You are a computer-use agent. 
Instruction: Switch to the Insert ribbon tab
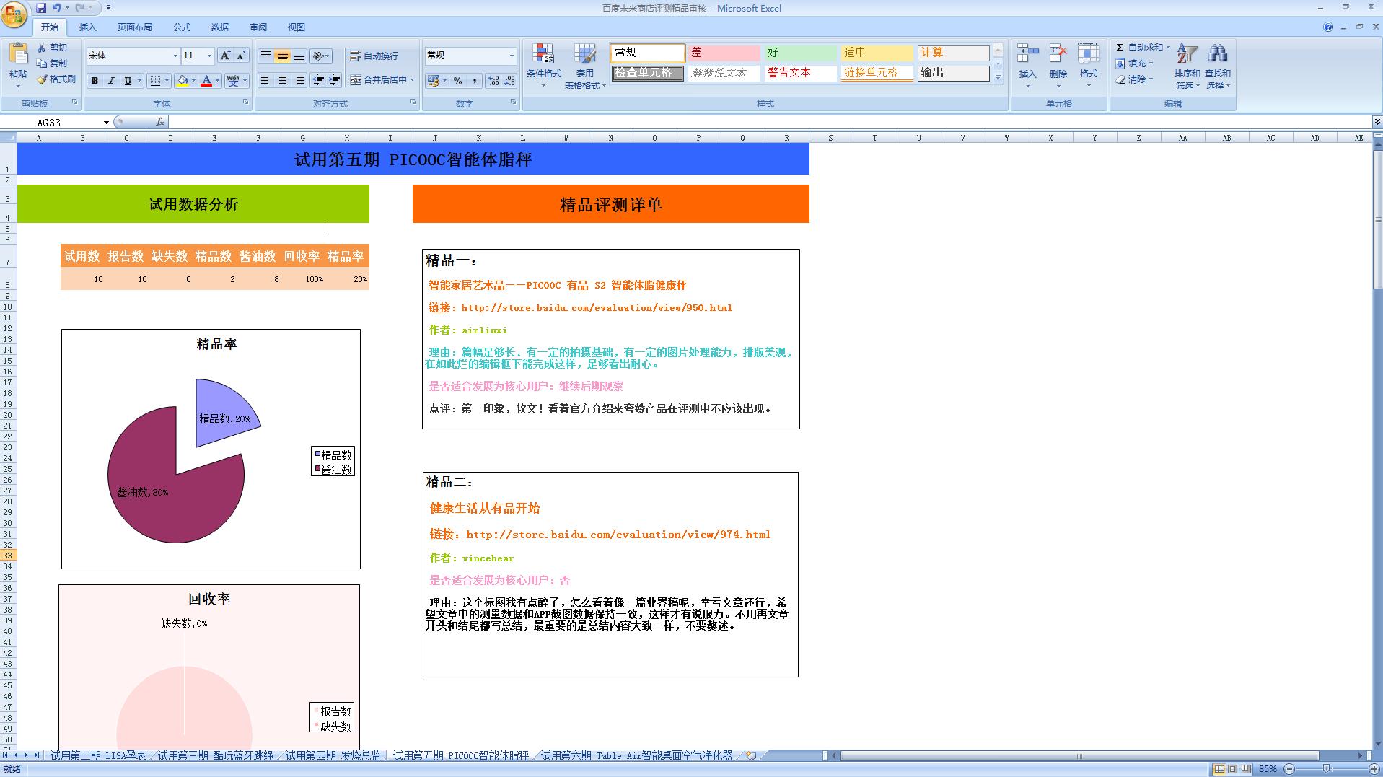(87, 27)
